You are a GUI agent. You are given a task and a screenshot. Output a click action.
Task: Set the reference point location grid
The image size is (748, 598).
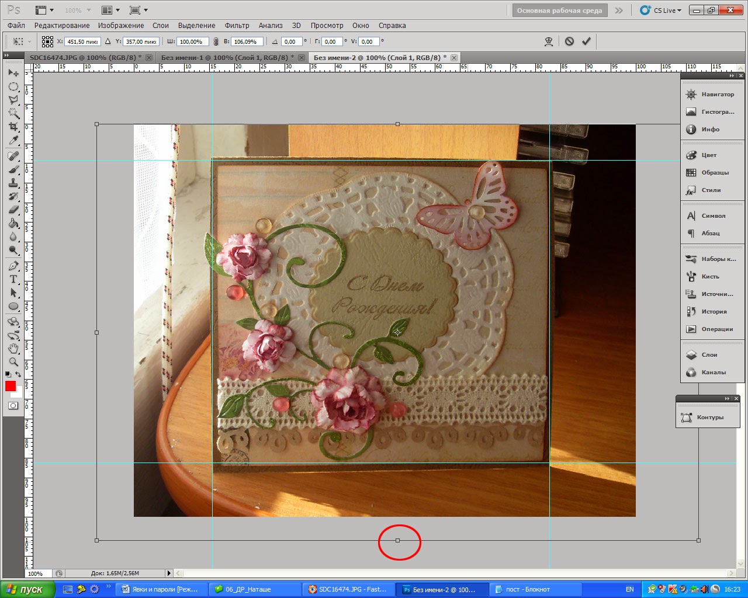tap(48, 41)
